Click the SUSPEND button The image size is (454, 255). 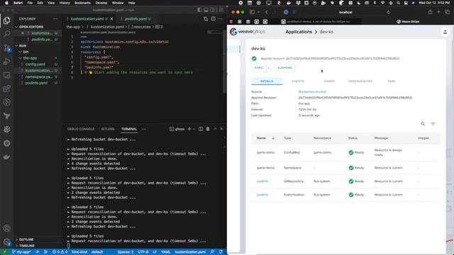[284, 68]
